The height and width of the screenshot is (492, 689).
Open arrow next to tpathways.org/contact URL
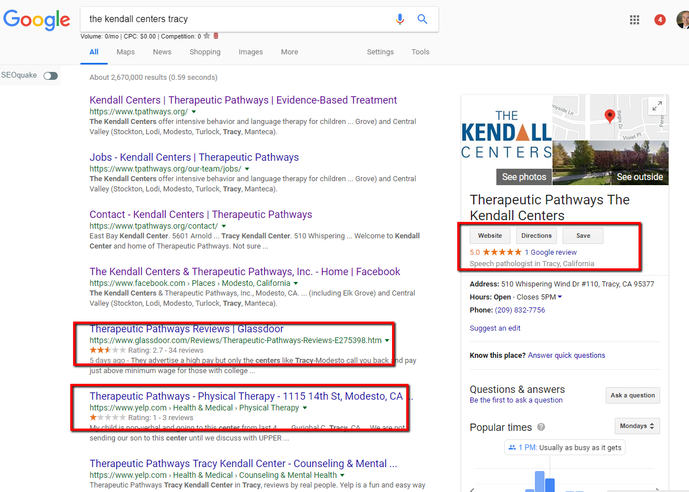(224, 226)
